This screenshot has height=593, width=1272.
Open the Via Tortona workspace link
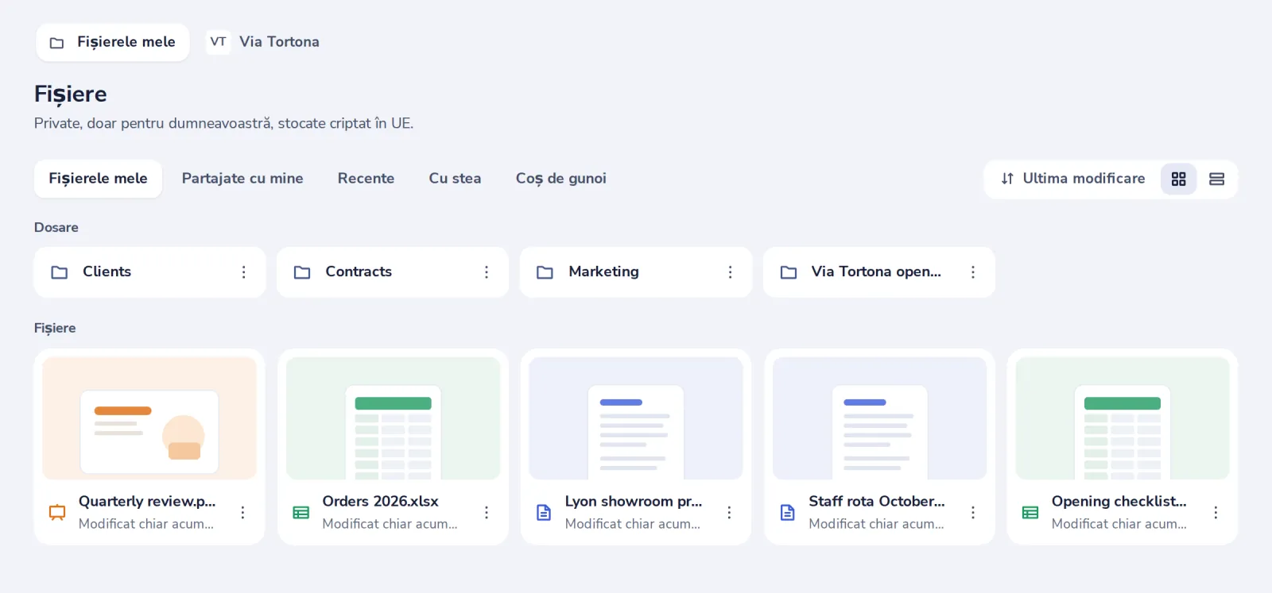[x=263, y=42]
